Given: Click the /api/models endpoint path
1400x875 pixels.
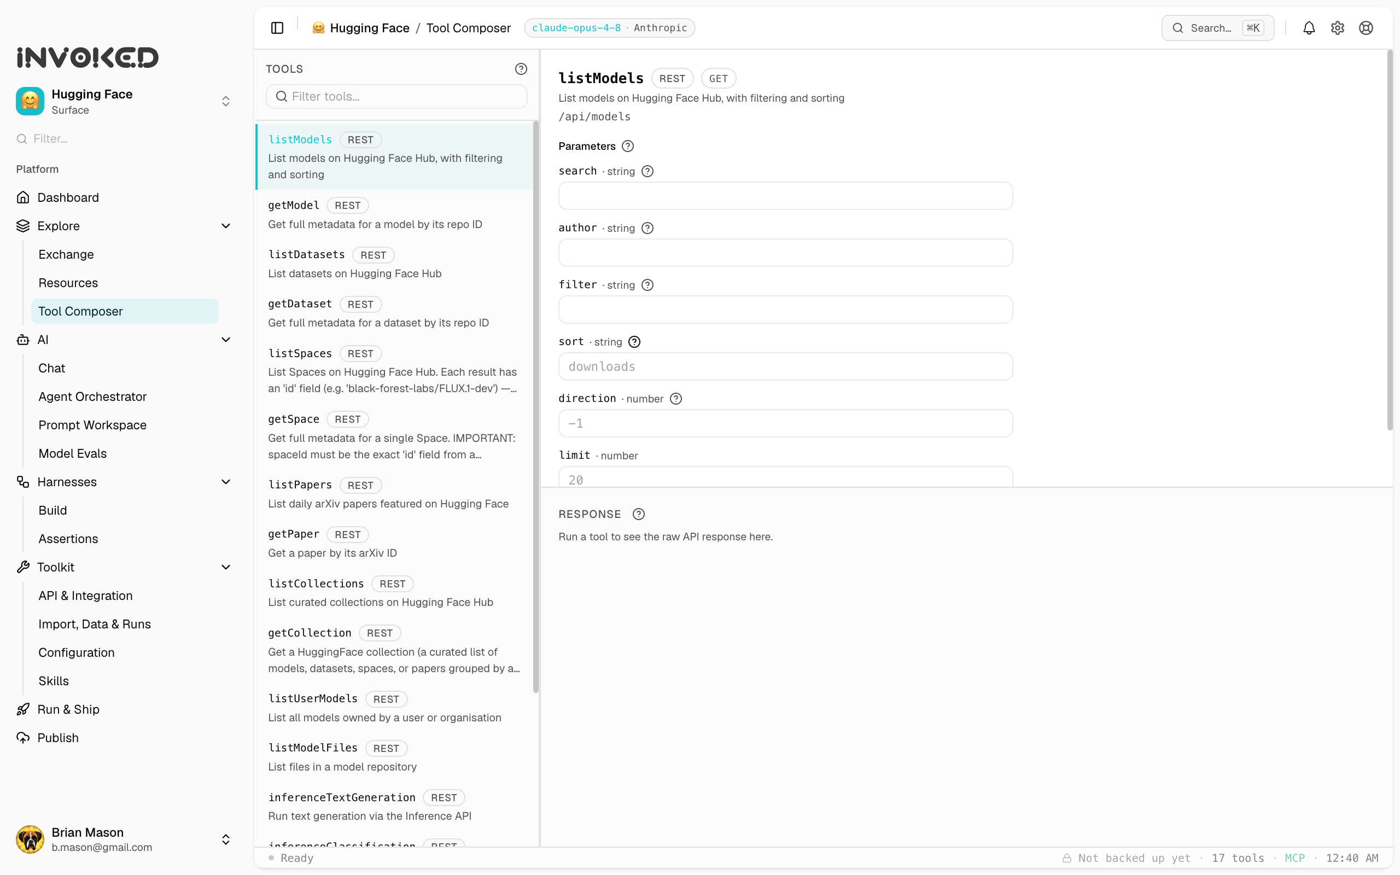Looking at the screenshot, I should click(x=594, y=117).
